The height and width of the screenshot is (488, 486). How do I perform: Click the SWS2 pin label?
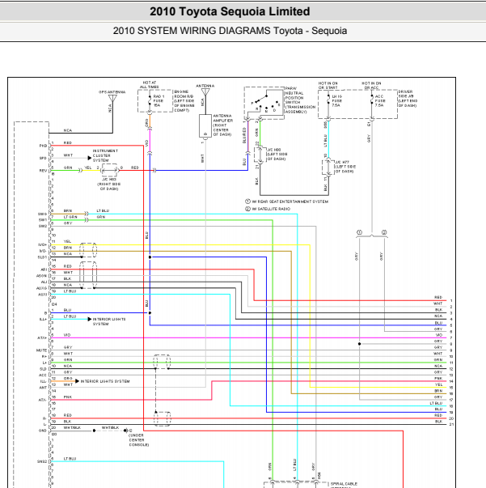42,461
